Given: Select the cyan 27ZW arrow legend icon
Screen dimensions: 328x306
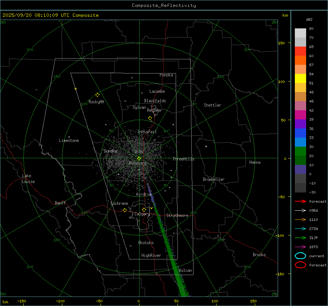Looking at the screenshot, I should pyautogui.click(x=300, y=228).
